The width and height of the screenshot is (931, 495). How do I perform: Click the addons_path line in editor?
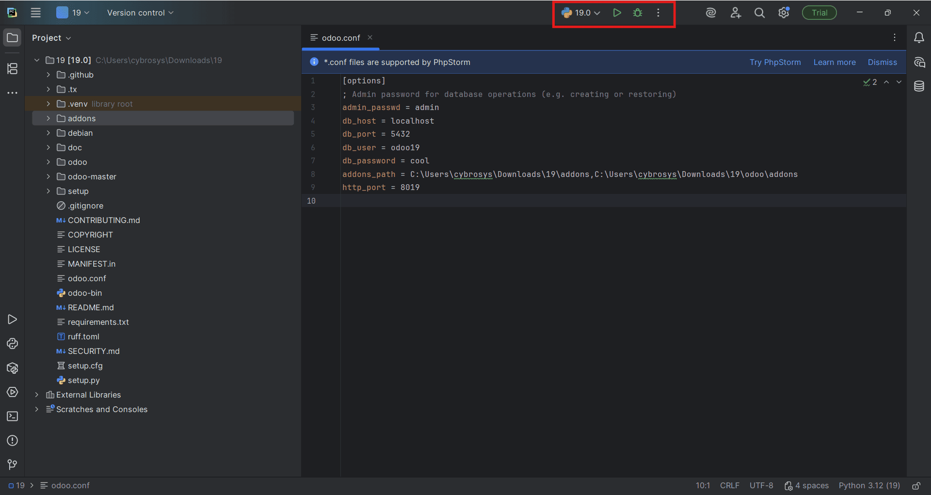tap(570, 174)
